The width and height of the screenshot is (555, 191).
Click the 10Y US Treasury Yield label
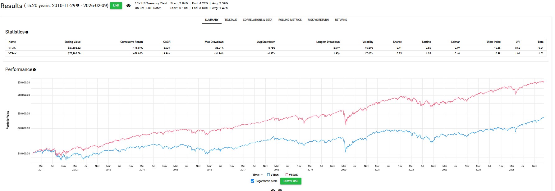pos(151,3)
